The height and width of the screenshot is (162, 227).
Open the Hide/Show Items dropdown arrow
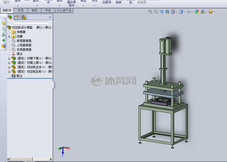[x=192, y=12]
